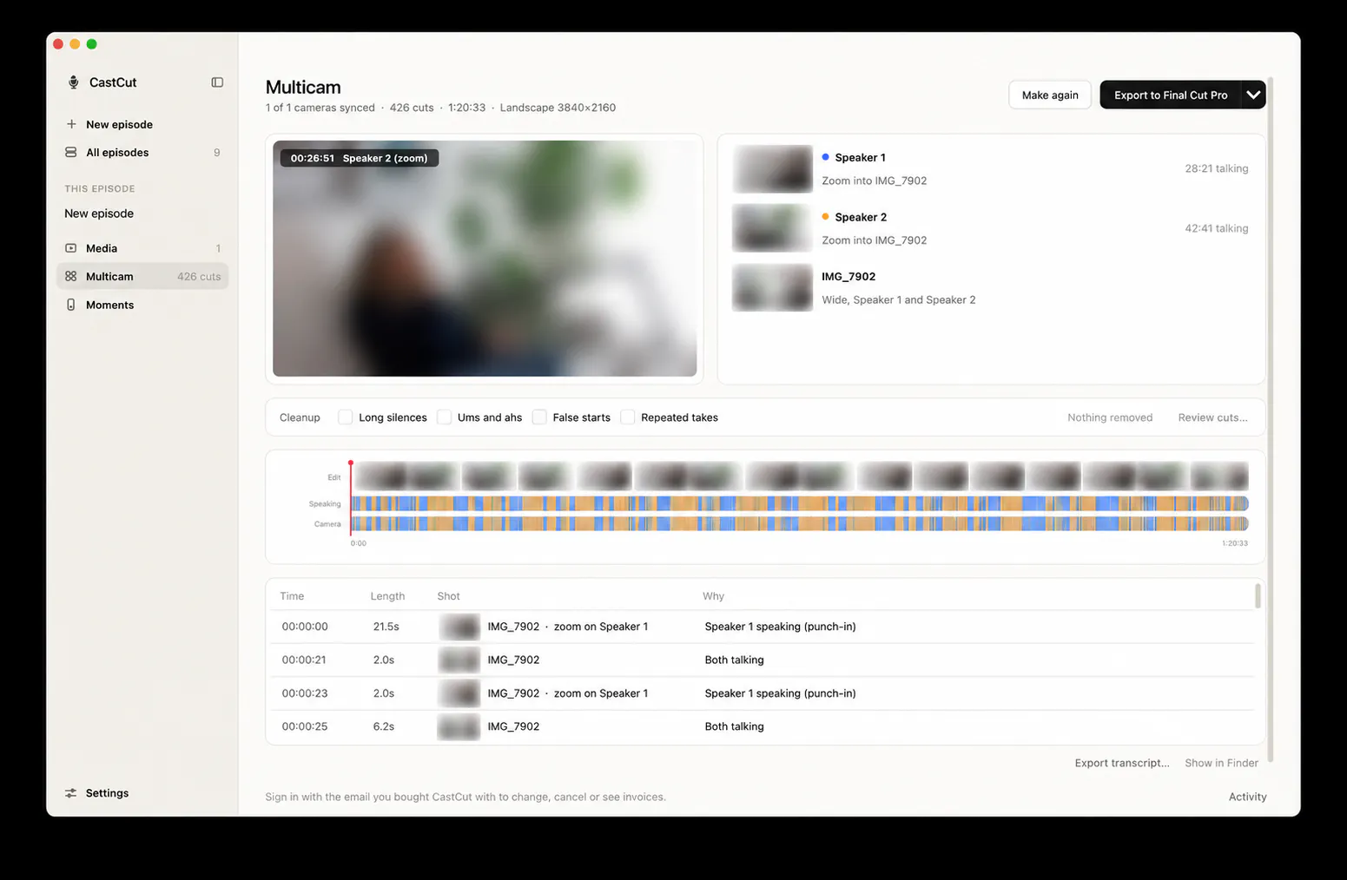
Task: Enable the Repeated takes checkbox
Action: (x=627, y=417)
